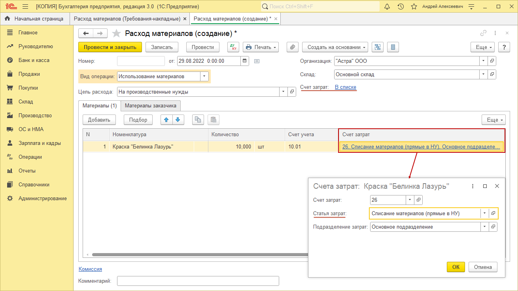Image resolution: width=518 pixels, height=291 pixels.
Task: Open Цель расхода open-form icon
Action: tap(292, 92)
